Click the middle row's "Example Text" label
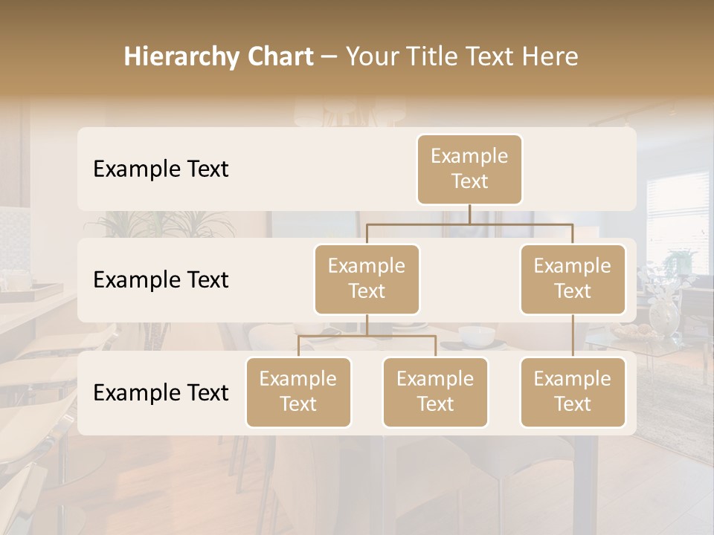 pos(161,280)
